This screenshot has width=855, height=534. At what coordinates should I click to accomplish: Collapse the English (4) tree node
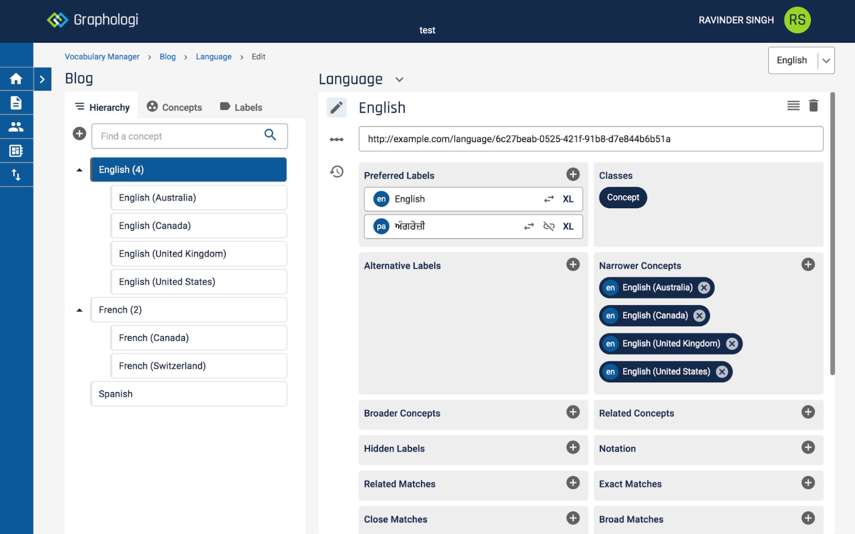pos(80,170)
